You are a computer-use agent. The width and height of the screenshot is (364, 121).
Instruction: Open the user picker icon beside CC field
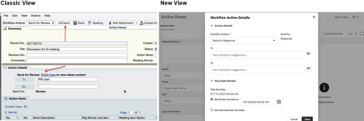click(x=309, y=68)
